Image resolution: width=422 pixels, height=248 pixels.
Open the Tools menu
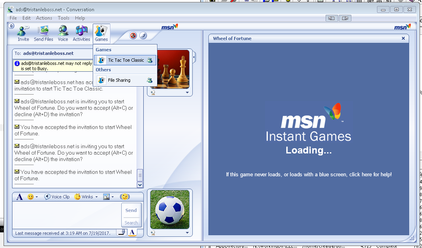click(x=63, y=18)
